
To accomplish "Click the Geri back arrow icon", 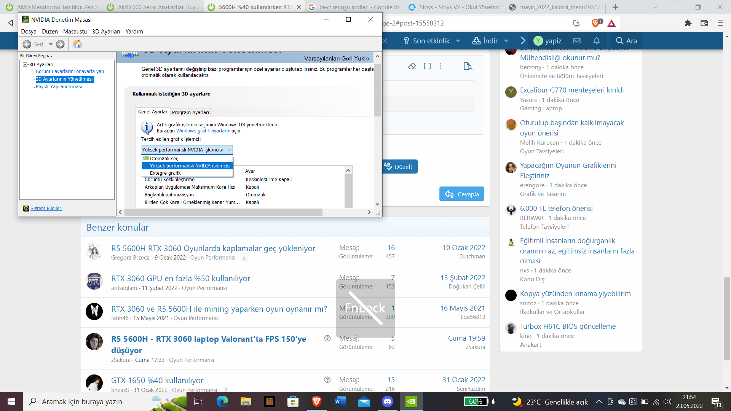I will click(27, 44).
